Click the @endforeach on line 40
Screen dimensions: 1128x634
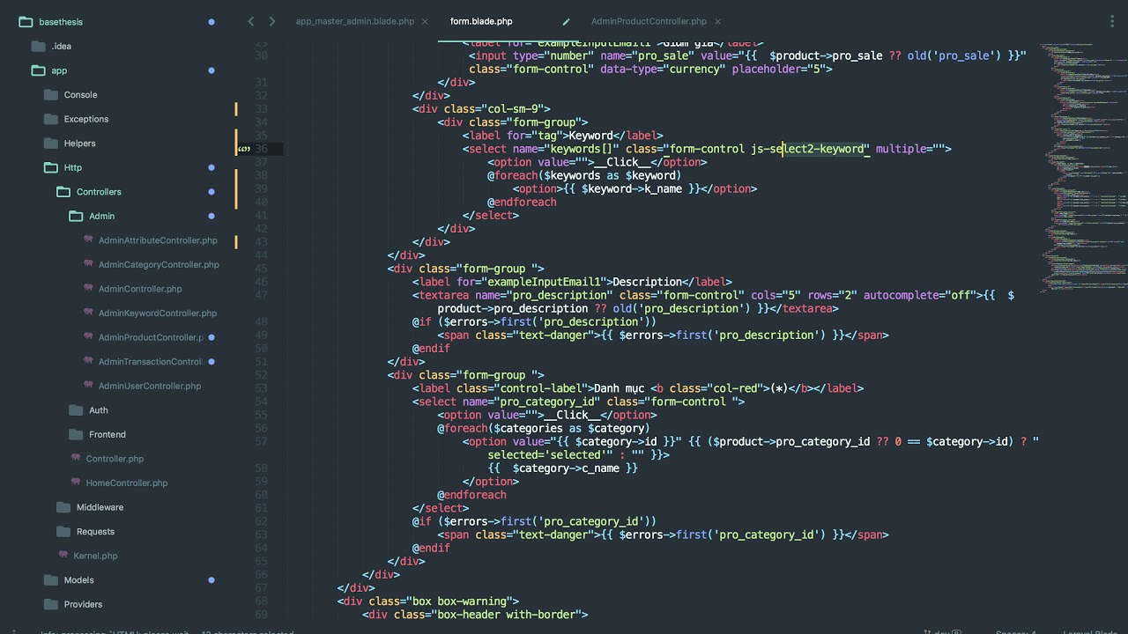[522, 202]
